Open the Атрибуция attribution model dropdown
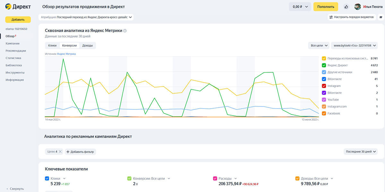This screenshot has width=385, height=192. (x=86, y=17)
